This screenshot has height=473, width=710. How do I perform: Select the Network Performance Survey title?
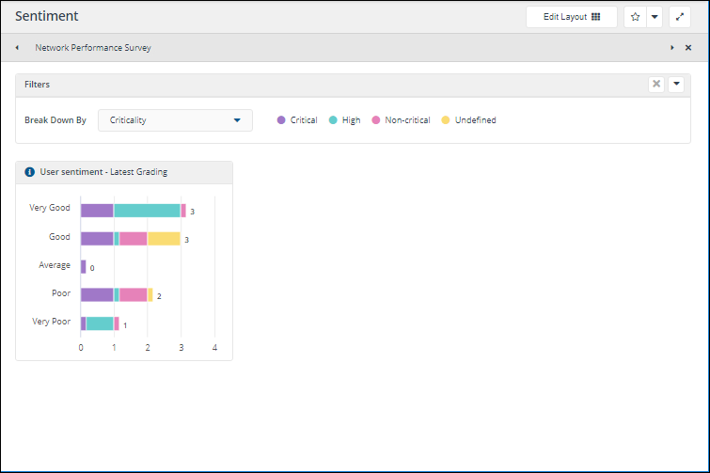coord(93,48)
